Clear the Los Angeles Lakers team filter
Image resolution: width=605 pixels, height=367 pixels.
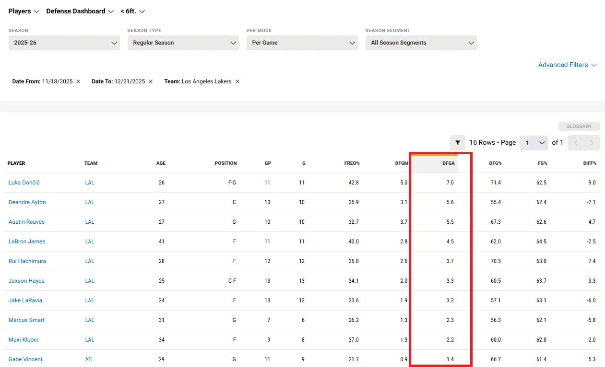[237, 81]
